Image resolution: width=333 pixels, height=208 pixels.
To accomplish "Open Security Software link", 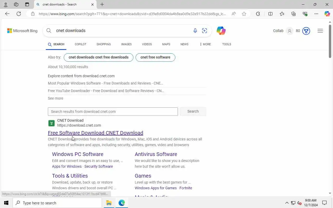I will (99, 166).
